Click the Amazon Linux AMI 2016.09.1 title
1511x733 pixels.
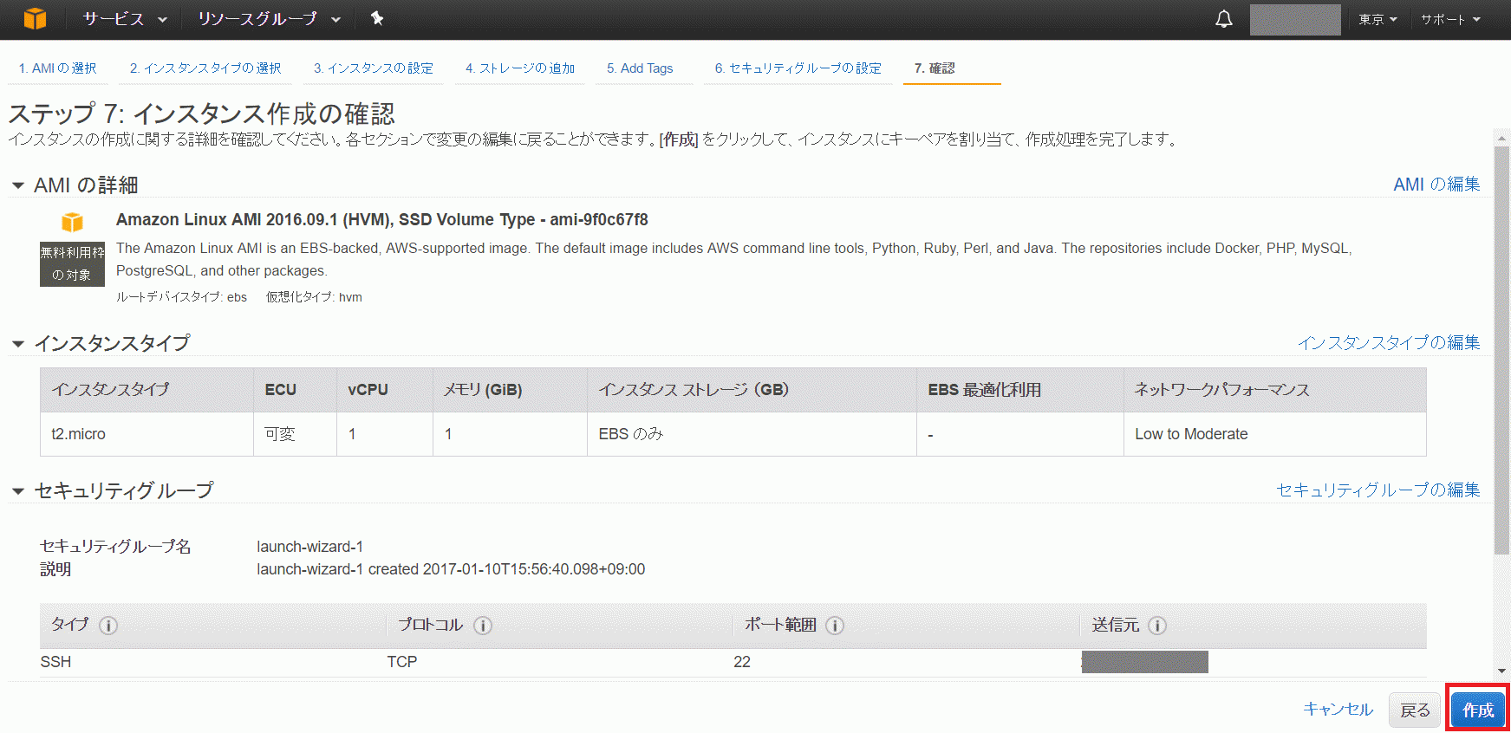click(x=382, y=220)
